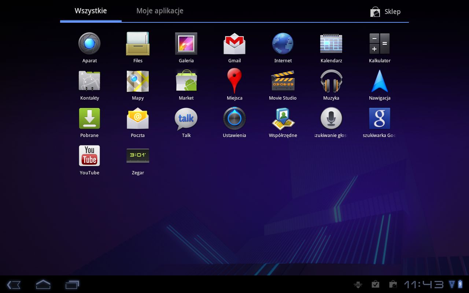This screenshot has width=469, height=293.
Task: Open the recent apps button
Action: 72,285
